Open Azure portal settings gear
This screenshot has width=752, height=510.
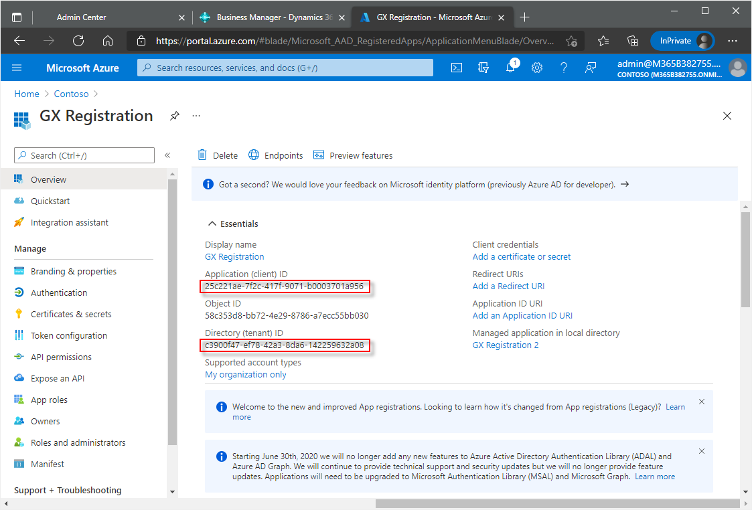[537, 68]
